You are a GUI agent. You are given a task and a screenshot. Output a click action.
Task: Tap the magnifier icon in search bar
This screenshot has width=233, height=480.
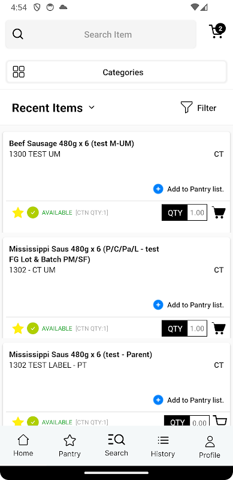point(18,34)
